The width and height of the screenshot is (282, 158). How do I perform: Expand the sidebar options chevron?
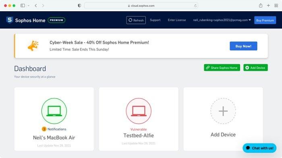pyautogui.click(x=29, y=6)
